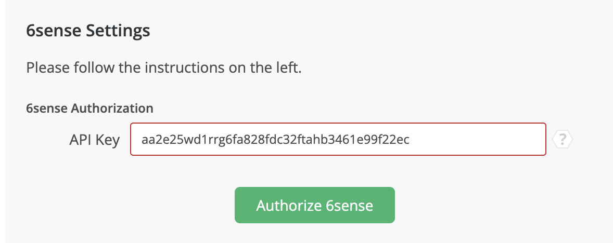Click the 'Key' label text left of the input
This screenshot has height=243, width=613.
click(107, 140)
